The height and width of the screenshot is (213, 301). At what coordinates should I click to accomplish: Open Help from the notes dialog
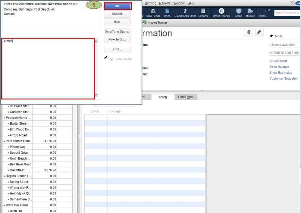coord(117,22)
